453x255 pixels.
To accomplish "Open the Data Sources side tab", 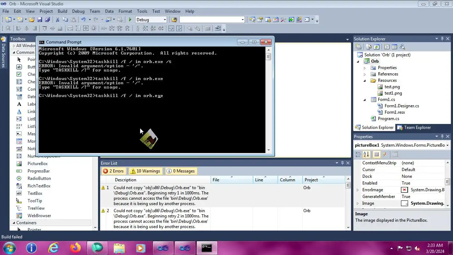I will [4, 52].
